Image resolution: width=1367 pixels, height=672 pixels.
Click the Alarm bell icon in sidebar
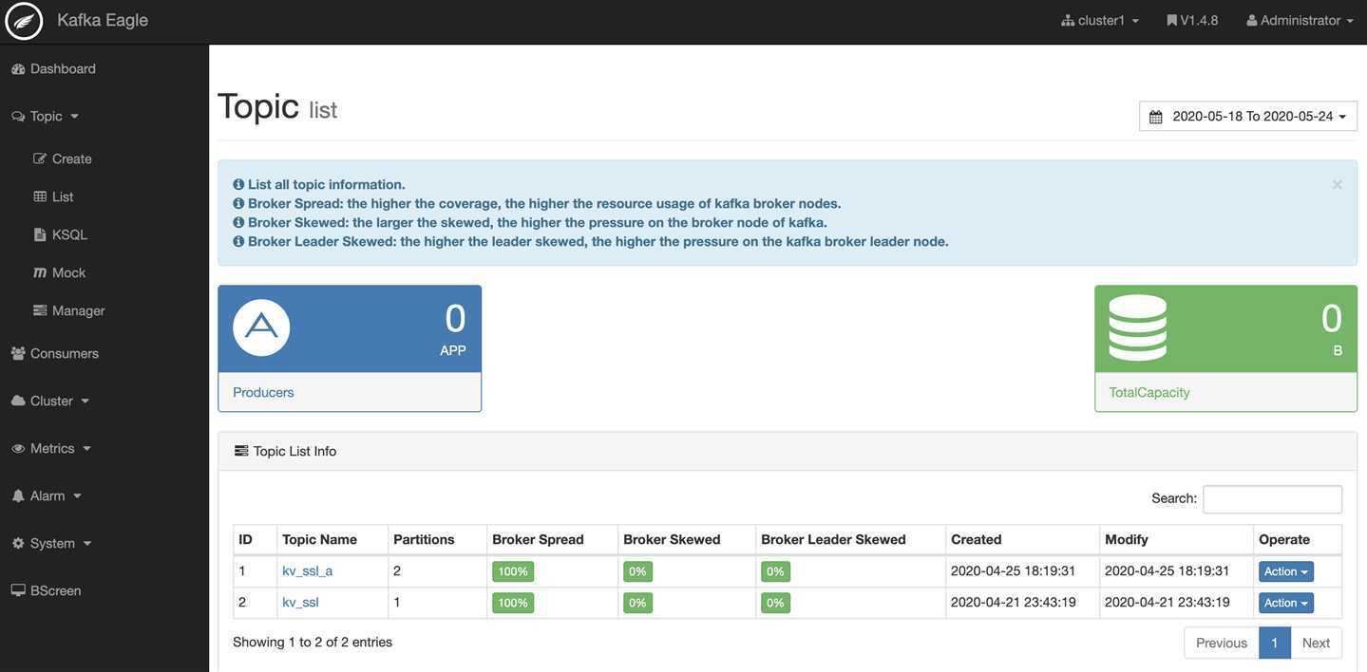(x=18, y=495)
